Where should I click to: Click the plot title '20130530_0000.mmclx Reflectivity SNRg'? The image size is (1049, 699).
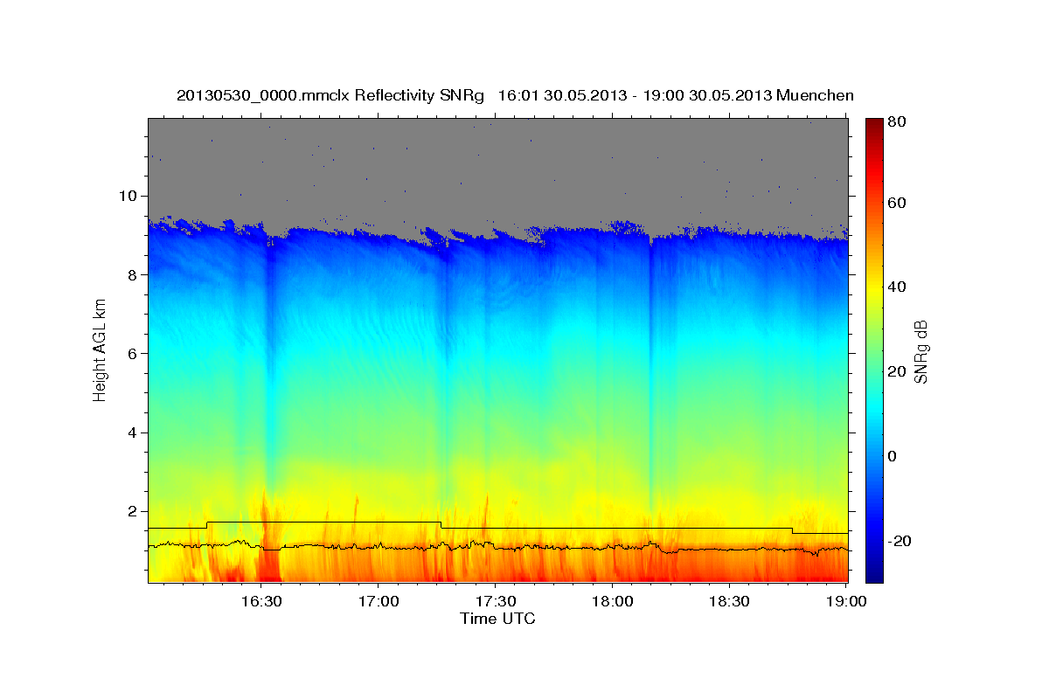pyautogui.click(x=330, y=95)
